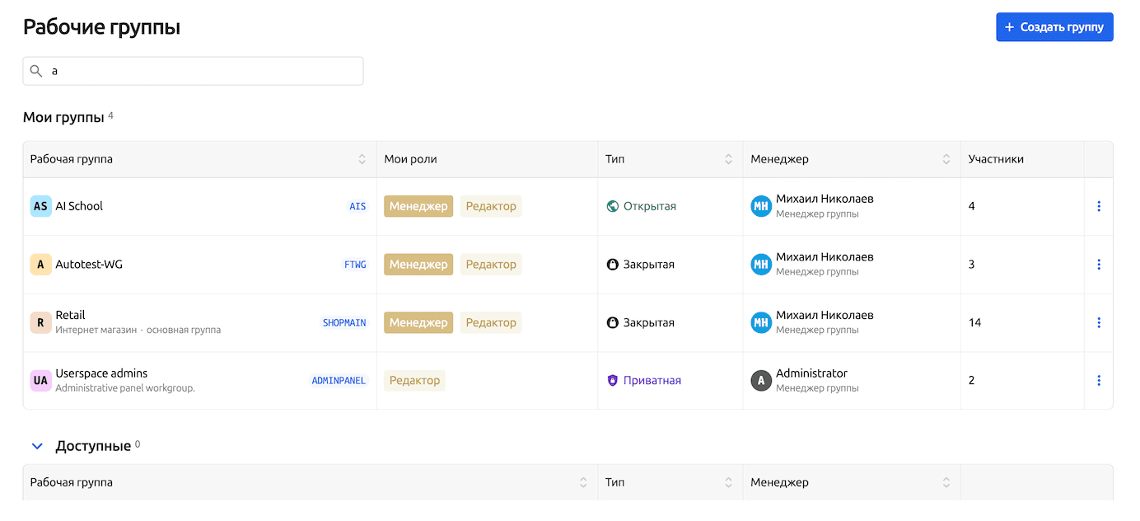Sort My groups by Тип column

tap(728, 159)
